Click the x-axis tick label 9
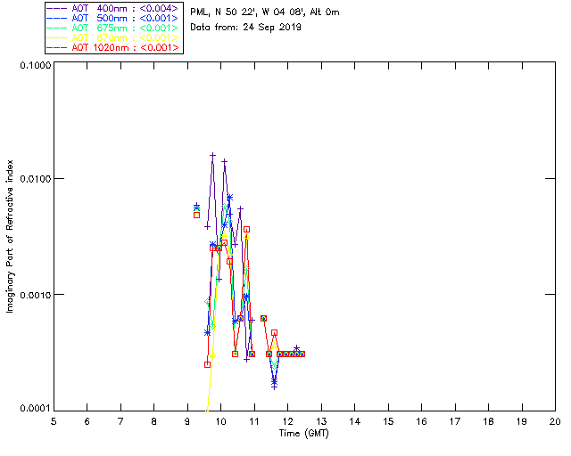This screenshot has width=571, height=456. pyautogui.click(x=187, y=421)
